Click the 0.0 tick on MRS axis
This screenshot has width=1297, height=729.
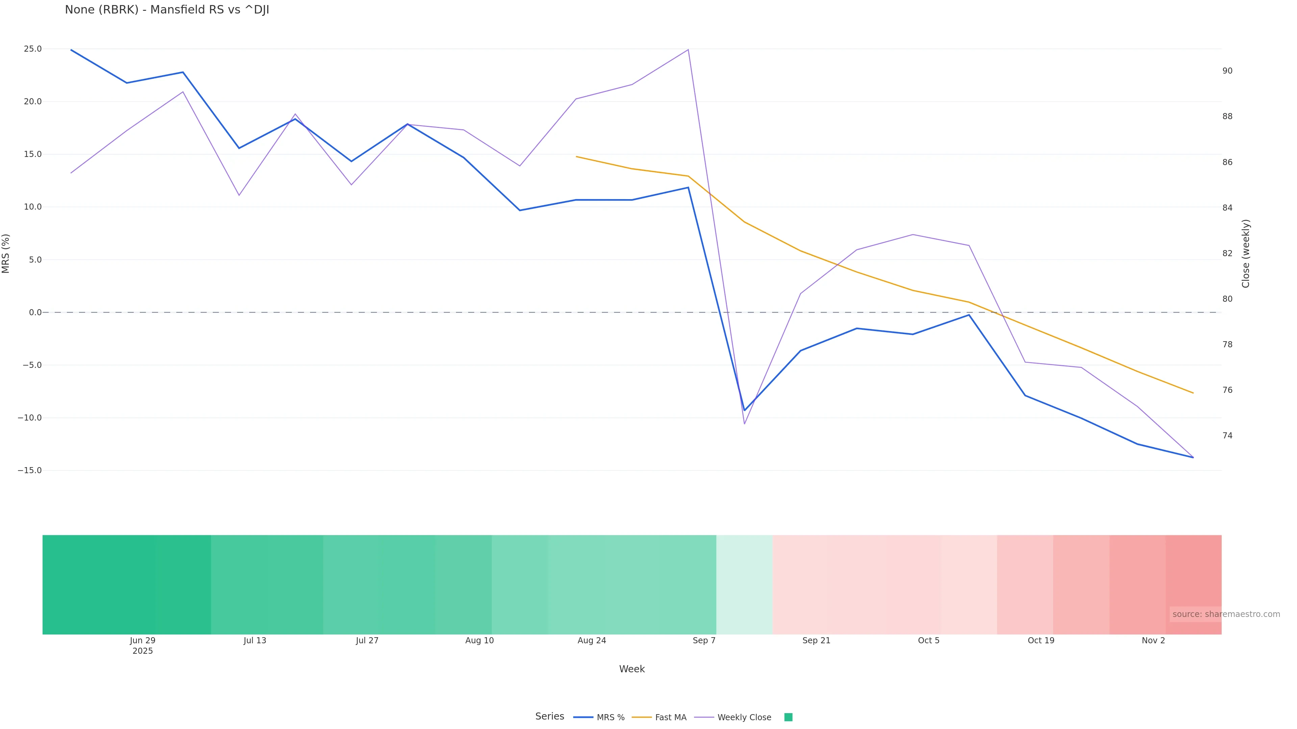point(35,313)
